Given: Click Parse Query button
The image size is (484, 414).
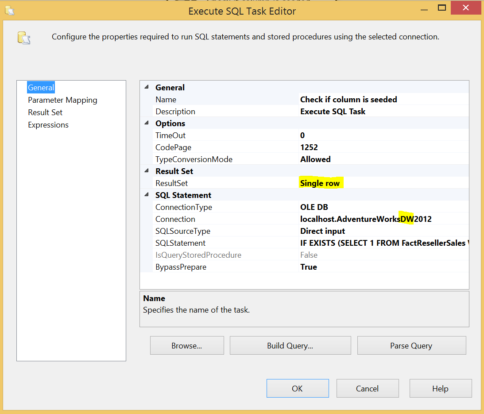Looking at the screenshot, I should 411,346.
